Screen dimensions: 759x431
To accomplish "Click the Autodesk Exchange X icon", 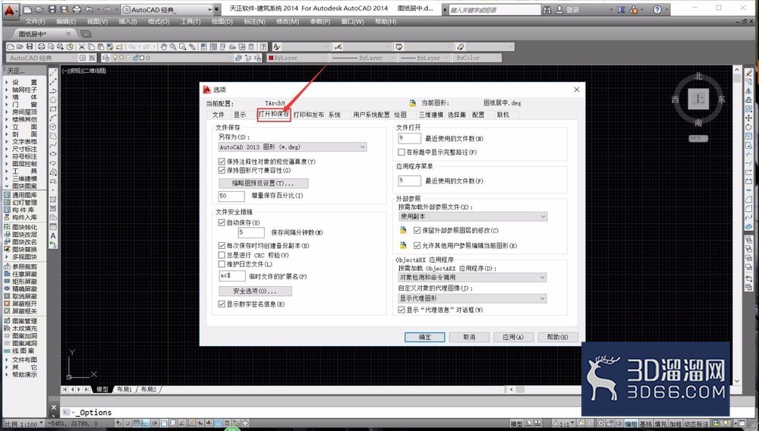I will [621, 10].
